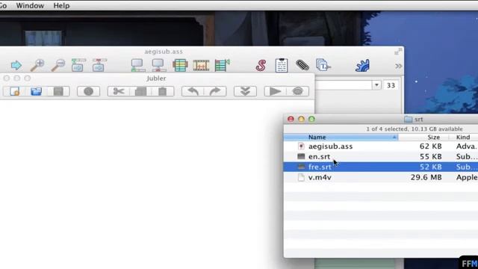Open Automation blue gear icon in Aegisub
This screenshot has width=478, height=269.
point(362,65)
